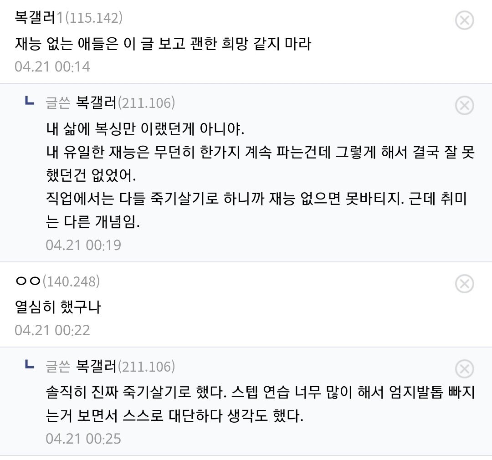The image size is (492, 460).
Task: Click the 04.21 00:22 timestamp
Action: (x=52, y=330)
